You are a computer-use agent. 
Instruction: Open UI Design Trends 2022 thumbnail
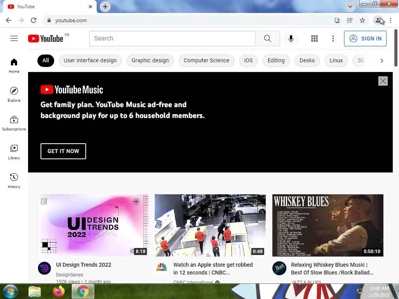click(x=93, y=225)
